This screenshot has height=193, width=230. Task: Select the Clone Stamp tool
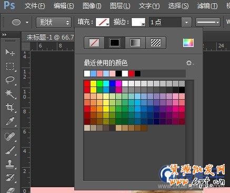point(10,164)
